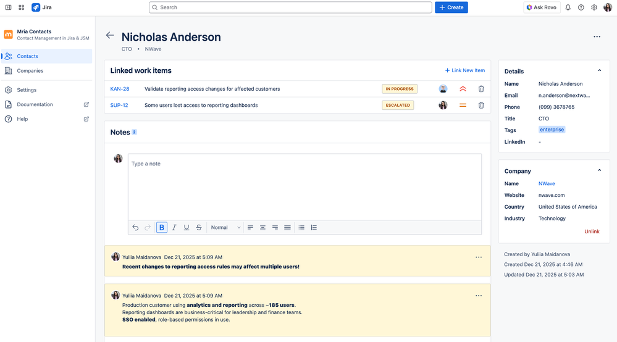
Task: Click the IN PROGRESS status badge
Action: coord(400,89)
